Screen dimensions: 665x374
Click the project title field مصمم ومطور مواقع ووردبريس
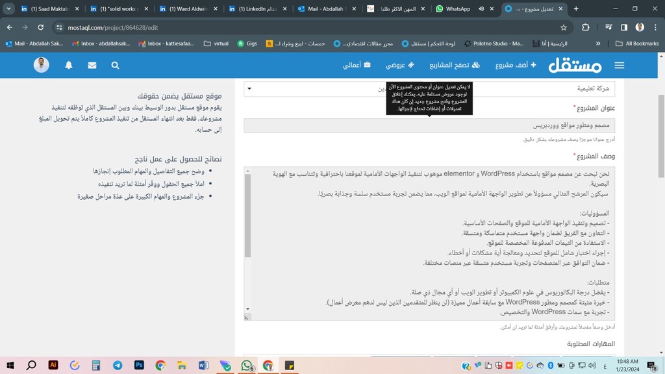(429, 125)
